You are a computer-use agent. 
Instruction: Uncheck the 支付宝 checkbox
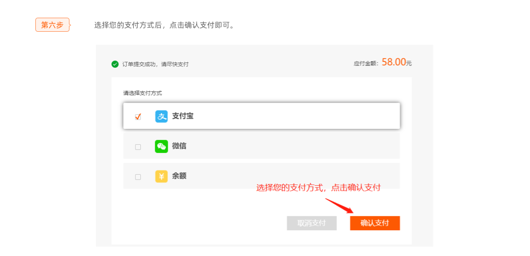tap(138, 117)
